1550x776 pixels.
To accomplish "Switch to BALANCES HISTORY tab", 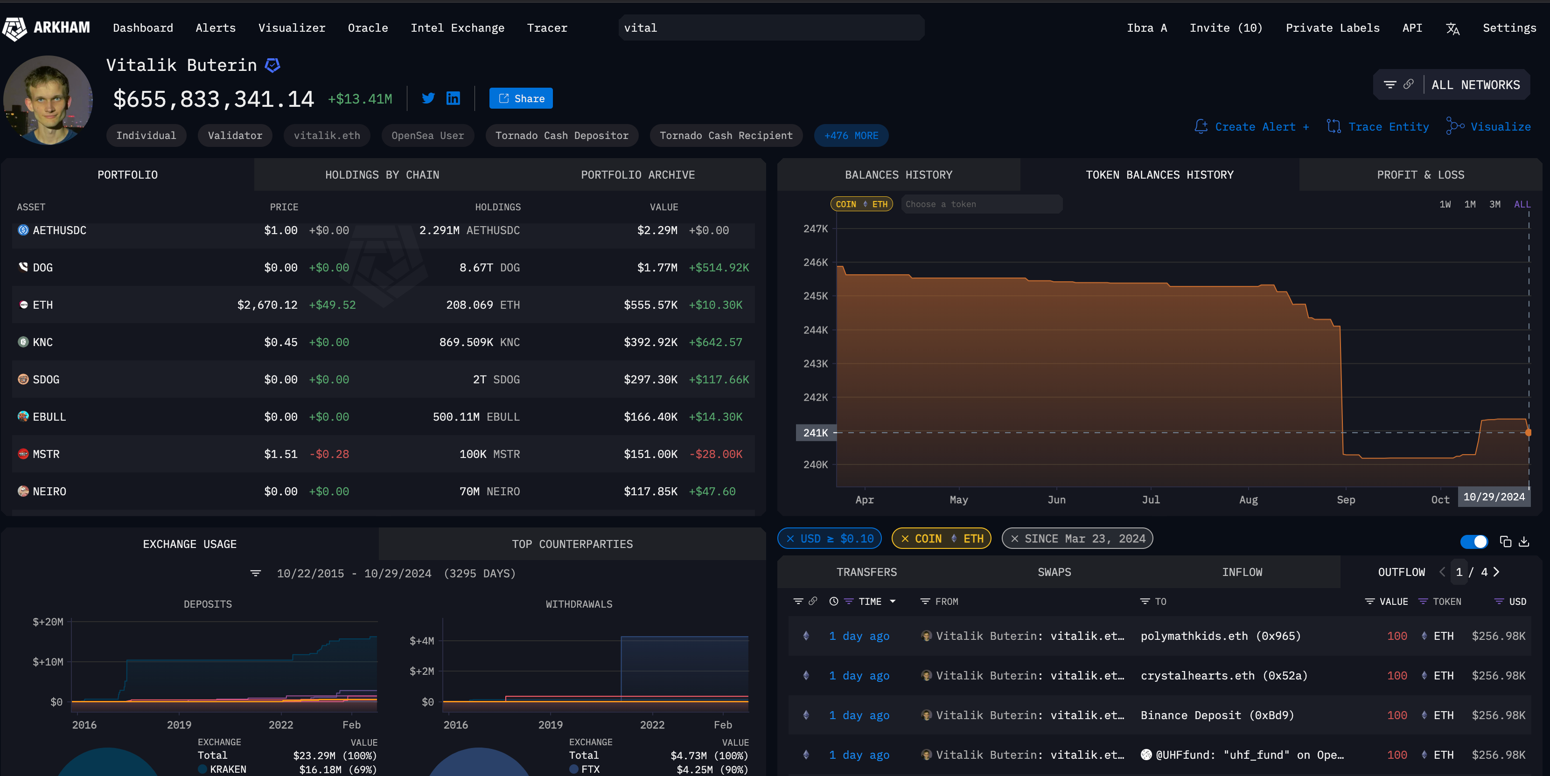I will [x=898, y=174].
